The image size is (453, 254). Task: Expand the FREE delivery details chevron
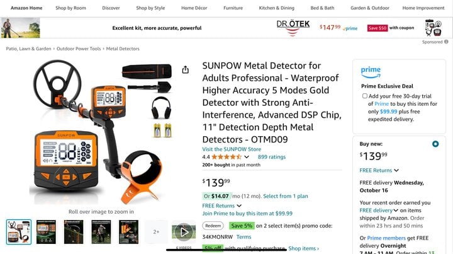pyautogui.click(x=396, y=211)
